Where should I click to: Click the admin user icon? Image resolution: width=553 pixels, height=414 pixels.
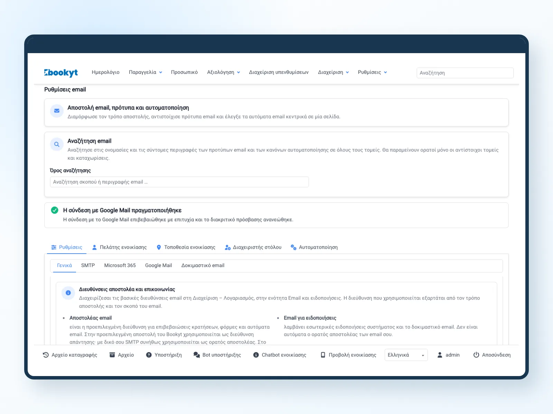[x=440, y=355]
